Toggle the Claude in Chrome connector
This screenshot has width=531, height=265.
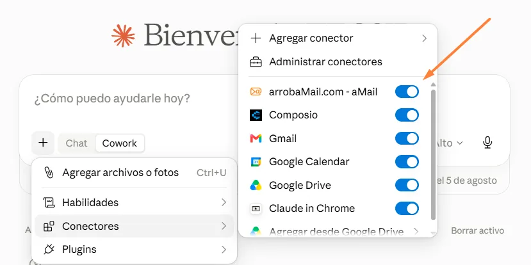407,209
